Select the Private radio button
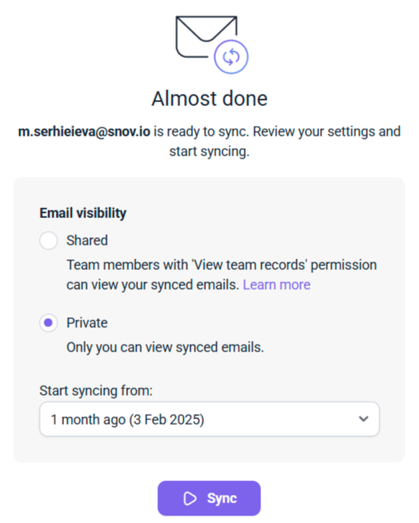 coord(49,323)
